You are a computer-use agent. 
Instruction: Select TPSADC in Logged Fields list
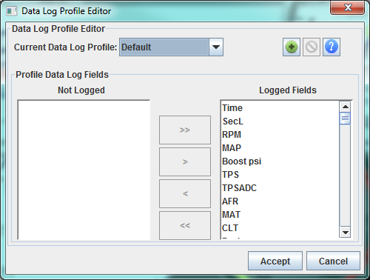[280, 188]
